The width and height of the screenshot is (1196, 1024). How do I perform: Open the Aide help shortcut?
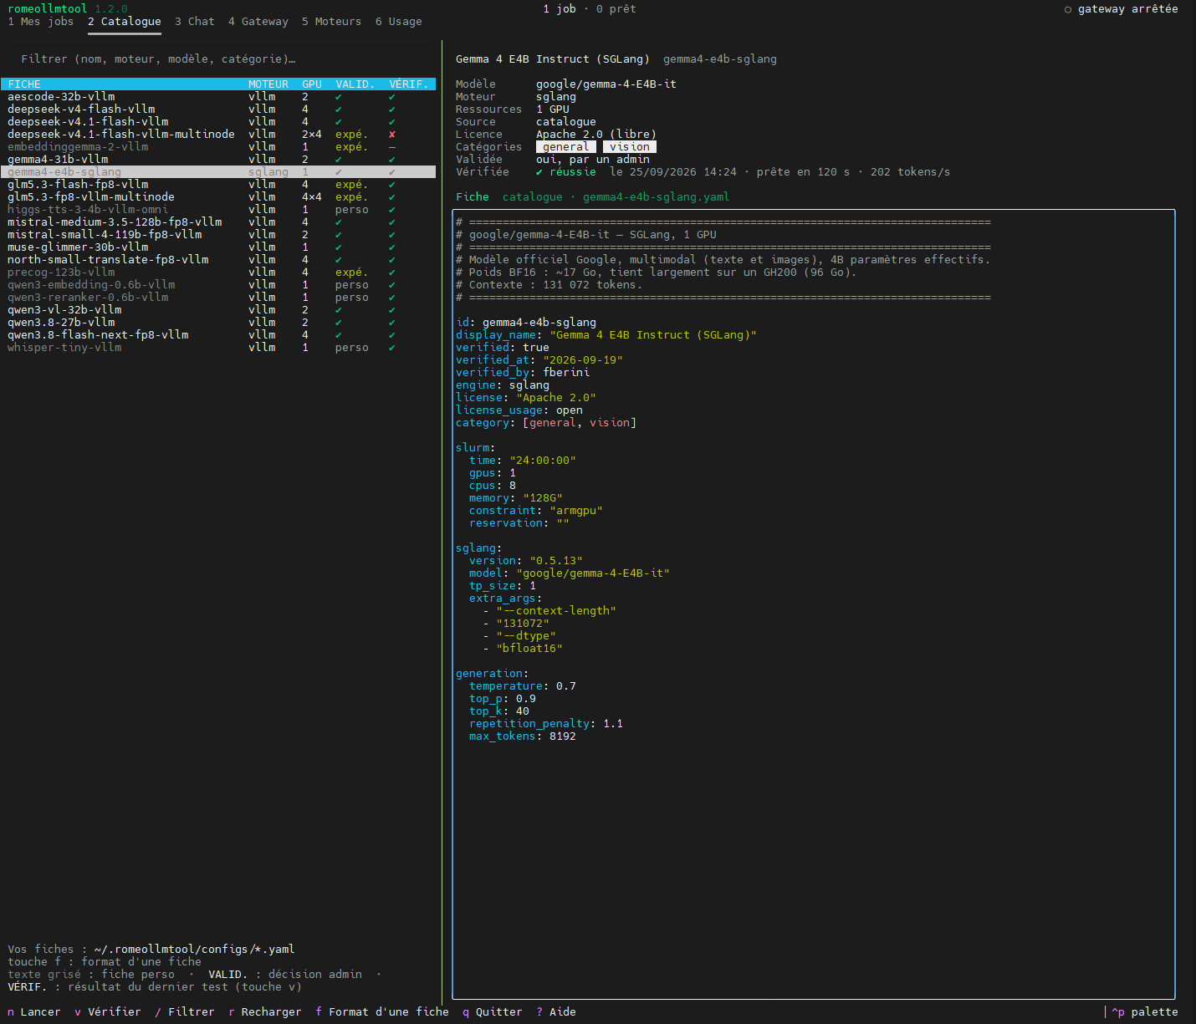pos(556,1012)
